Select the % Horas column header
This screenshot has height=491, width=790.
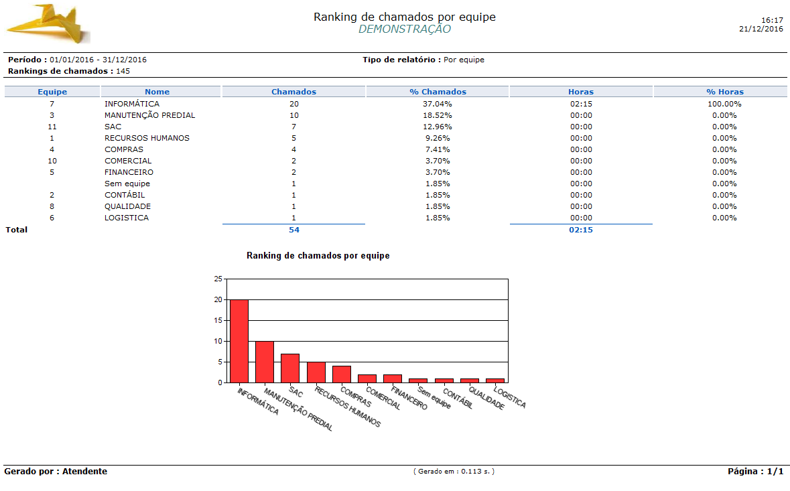pyautogui.click(x=724, y=92)
